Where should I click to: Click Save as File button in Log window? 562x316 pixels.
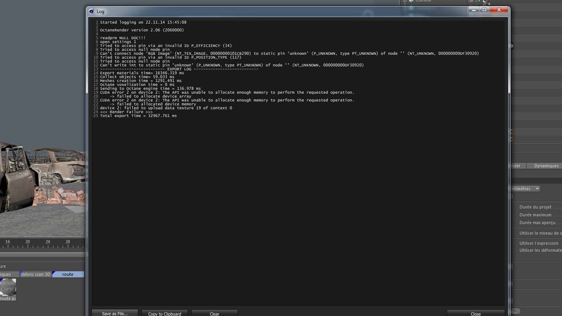click(115, 313)
